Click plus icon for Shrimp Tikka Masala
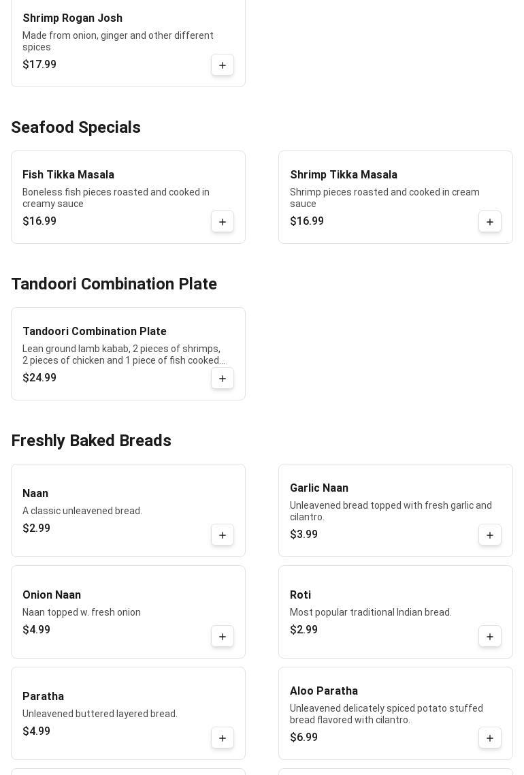Image resolution: width=524 pixels, height=775 pixels. pyautogui.click(x=490, y=222)
